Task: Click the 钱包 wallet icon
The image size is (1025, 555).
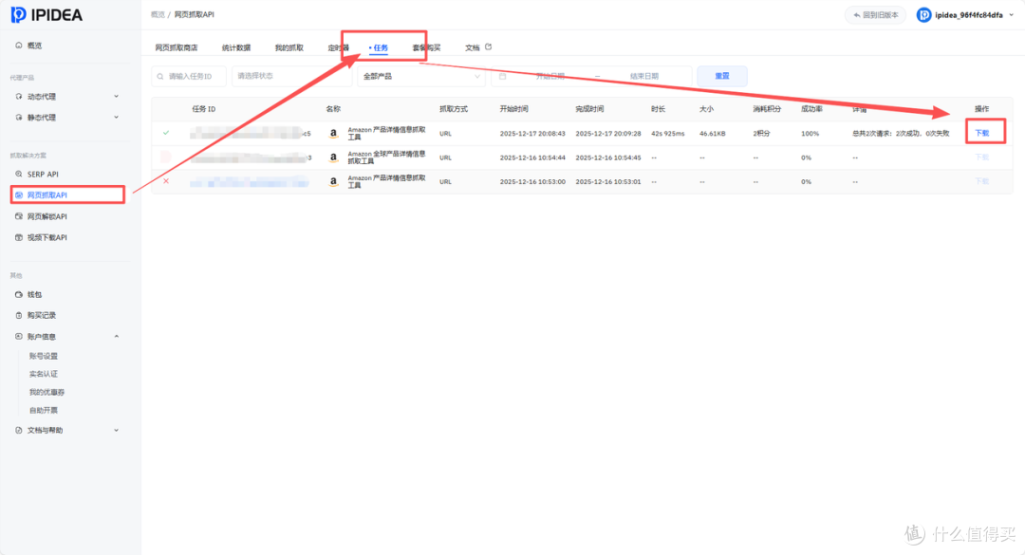Action: (x=18, y=294)
